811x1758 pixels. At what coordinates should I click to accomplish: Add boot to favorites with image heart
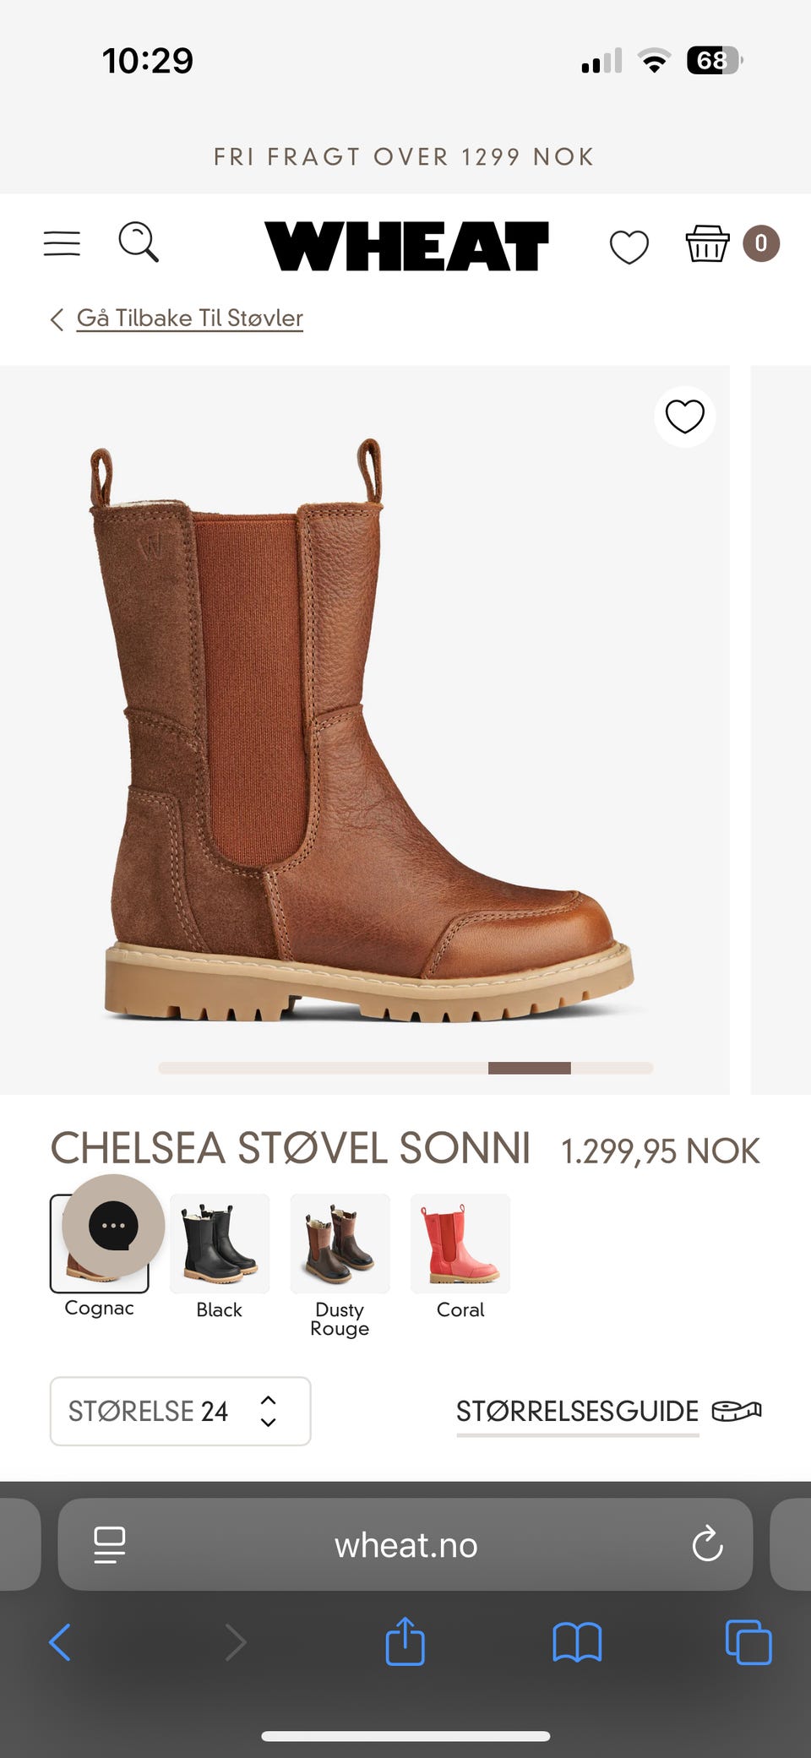685,416
